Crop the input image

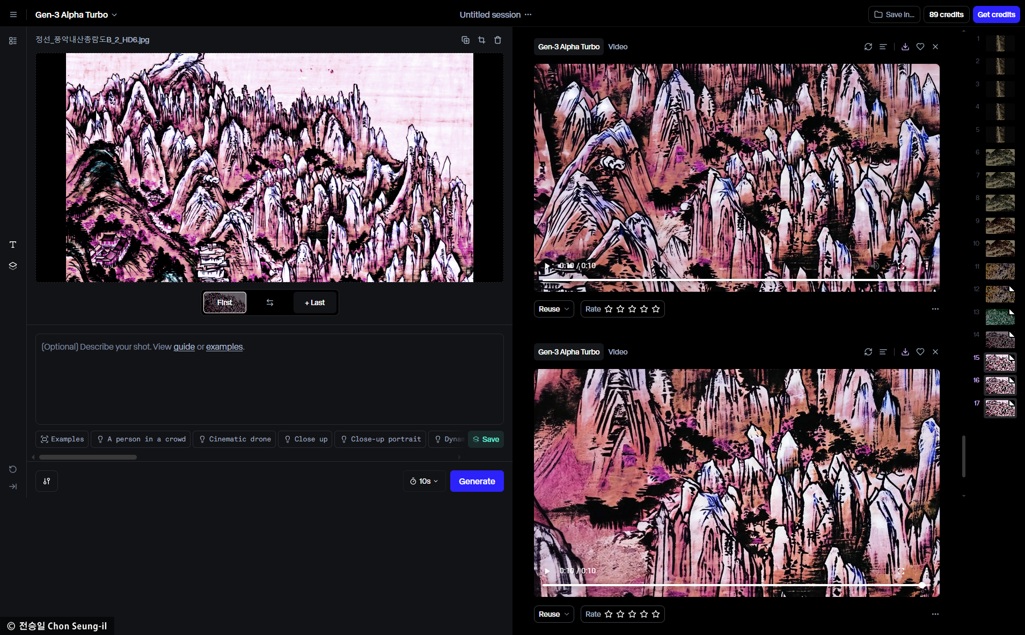(481, 40)
